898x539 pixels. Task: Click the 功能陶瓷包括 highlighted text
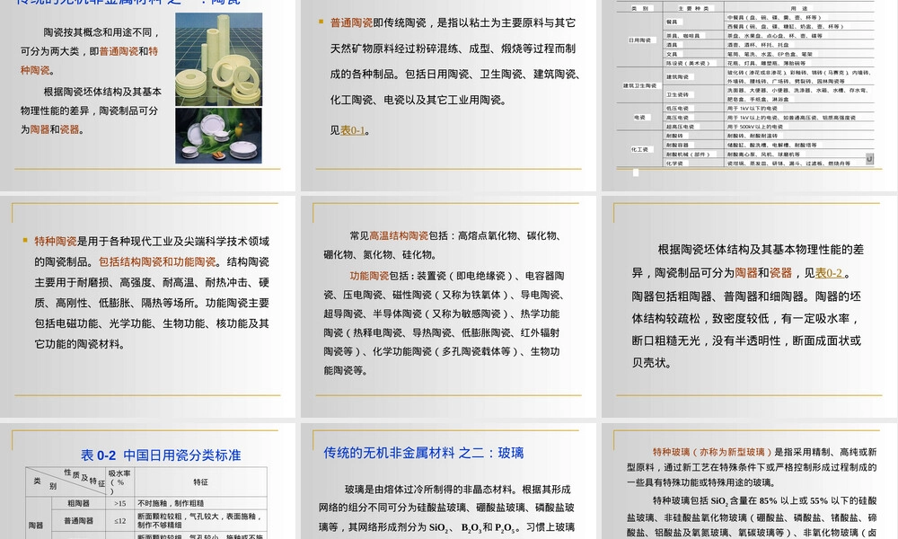point(379,276)
